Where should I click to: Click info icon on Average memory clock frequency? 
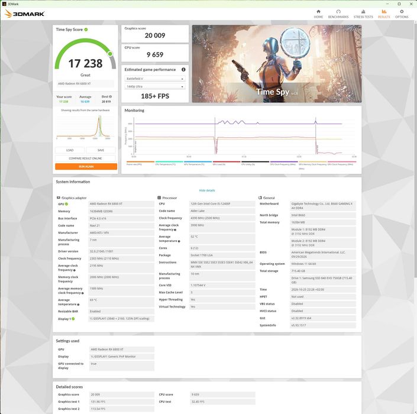coord(82,293)
